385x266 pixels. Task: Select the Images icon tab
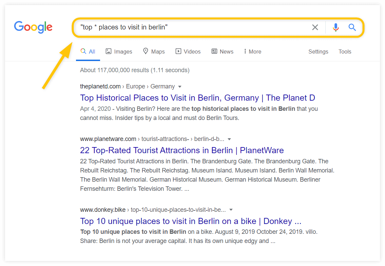coord(109,51)
